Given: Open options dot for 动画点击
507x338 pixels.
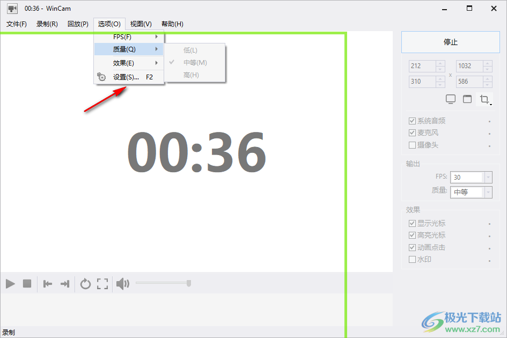Looking at the screenshot, I should (x=489, y=248).
